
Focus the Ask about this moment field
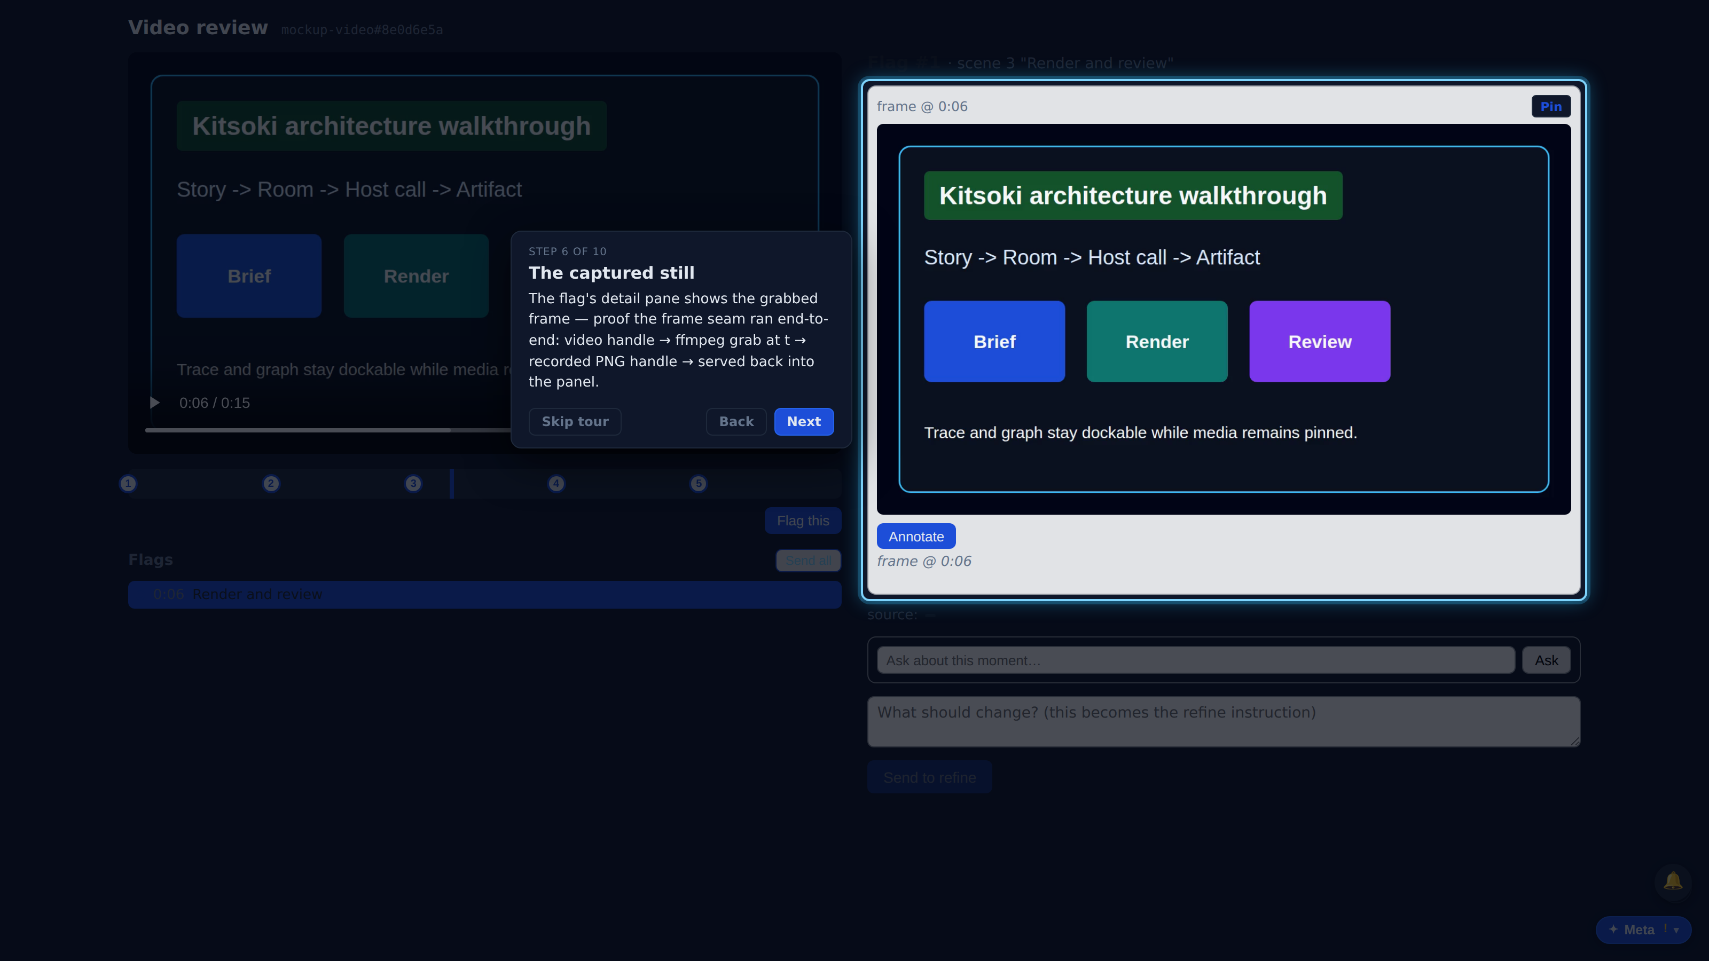1196,660
